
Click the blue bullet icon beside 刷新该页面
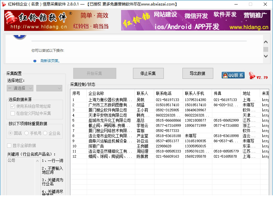pos(35,61)
